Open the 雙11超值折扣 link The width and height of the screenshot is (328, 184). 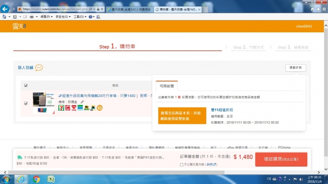point(222,110)
